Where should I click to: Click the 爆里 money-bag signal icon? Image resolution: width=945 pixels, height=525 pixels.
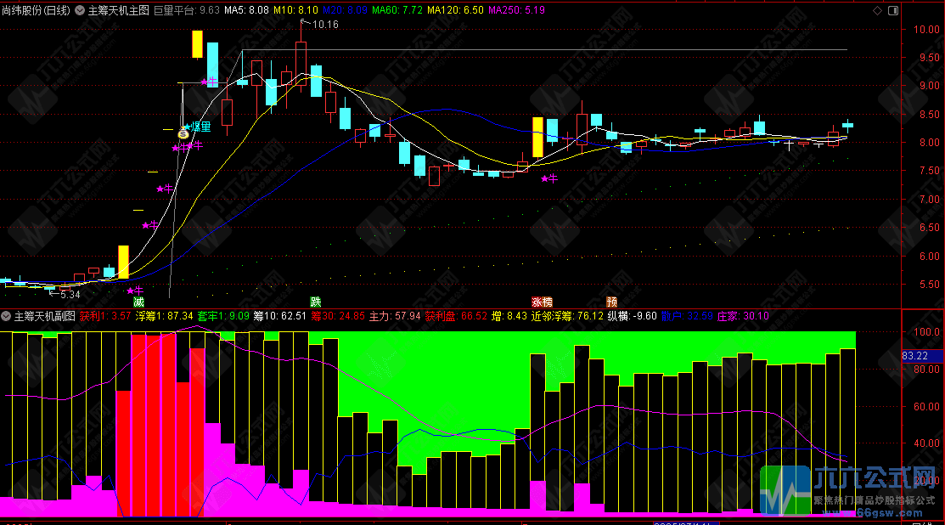pyautogui.click(x=183, y=133)
